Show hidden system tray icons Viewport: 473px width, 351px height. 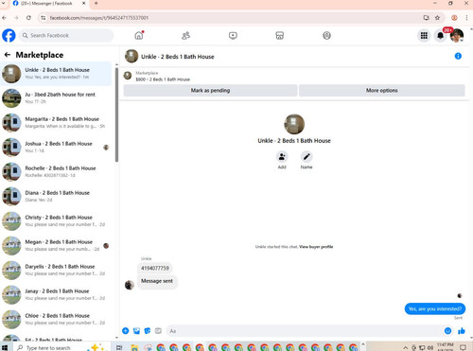405,347
